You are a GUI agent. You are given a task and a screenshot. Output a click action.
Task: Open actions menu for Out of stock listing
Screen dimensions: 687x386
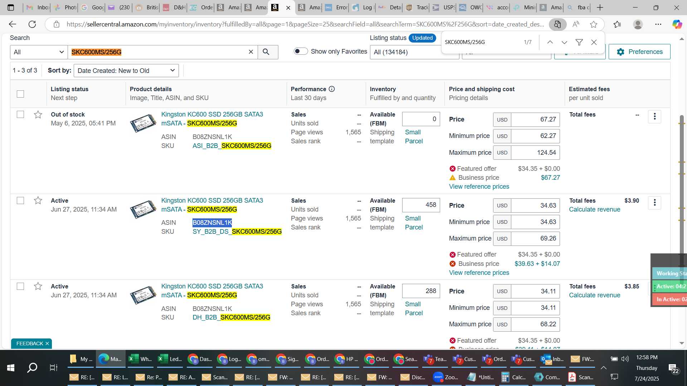point(654,117)
